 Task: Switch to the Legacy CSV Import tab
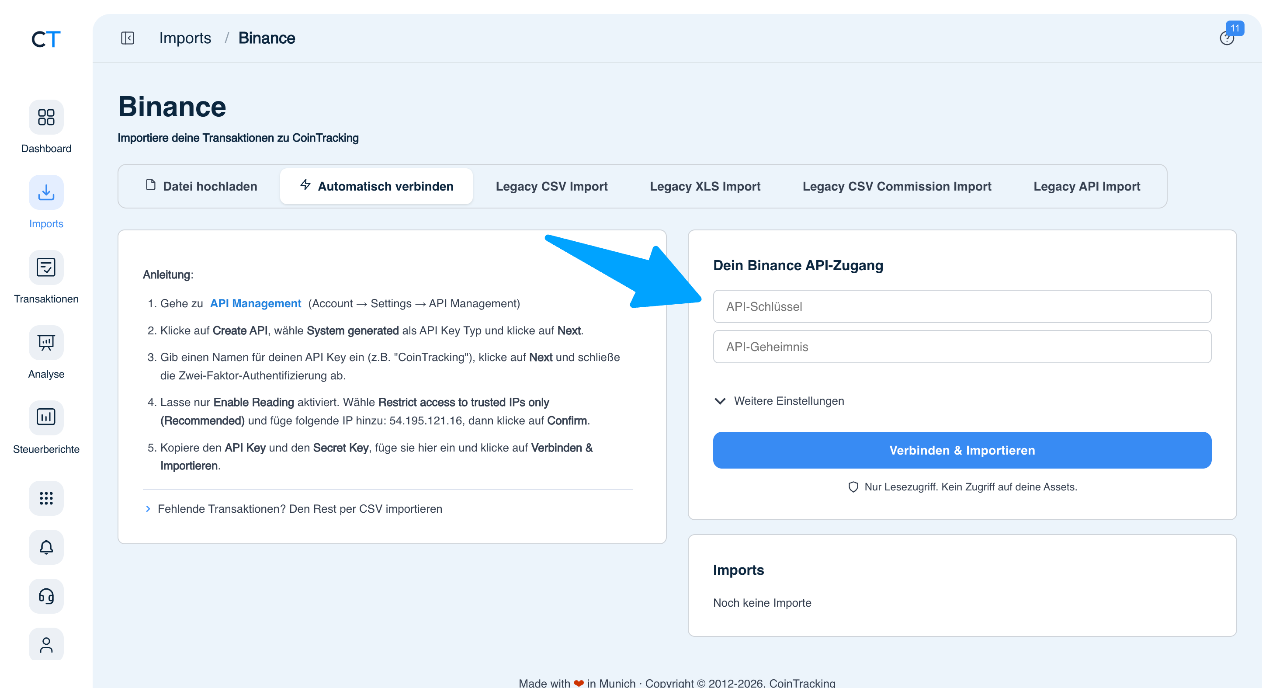click(551, 186)
